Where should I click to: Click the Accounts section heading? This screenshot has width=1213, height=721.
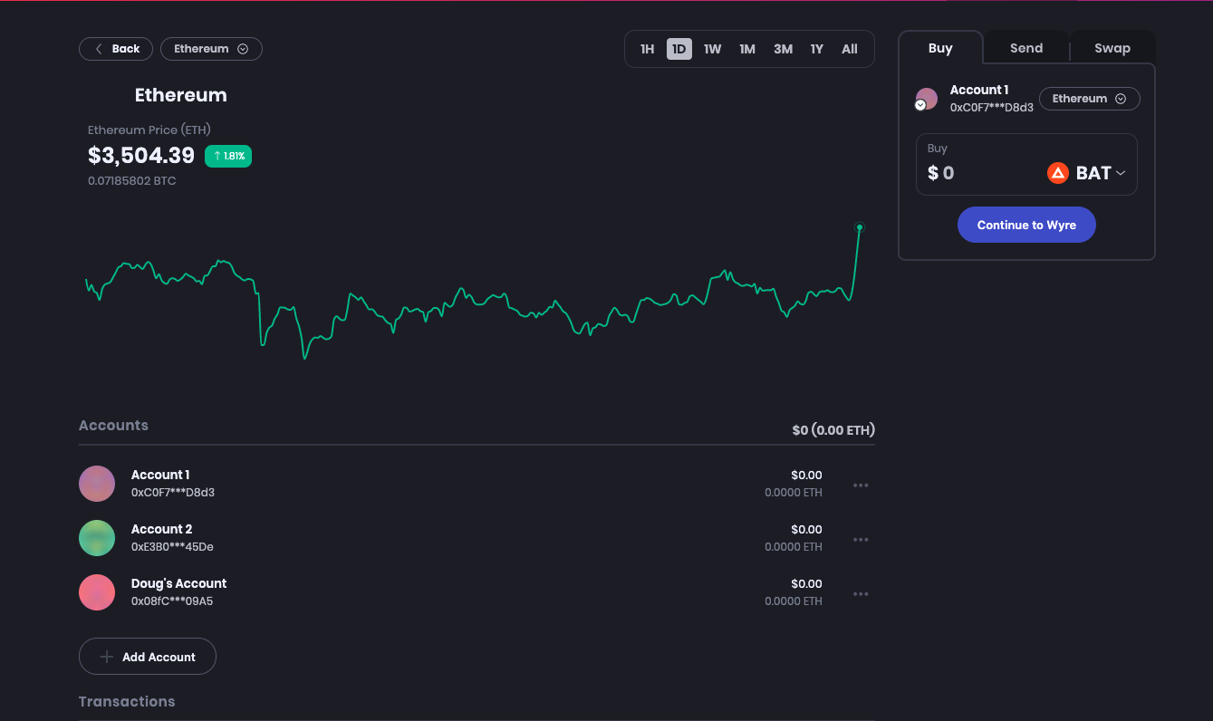[113, 425]
